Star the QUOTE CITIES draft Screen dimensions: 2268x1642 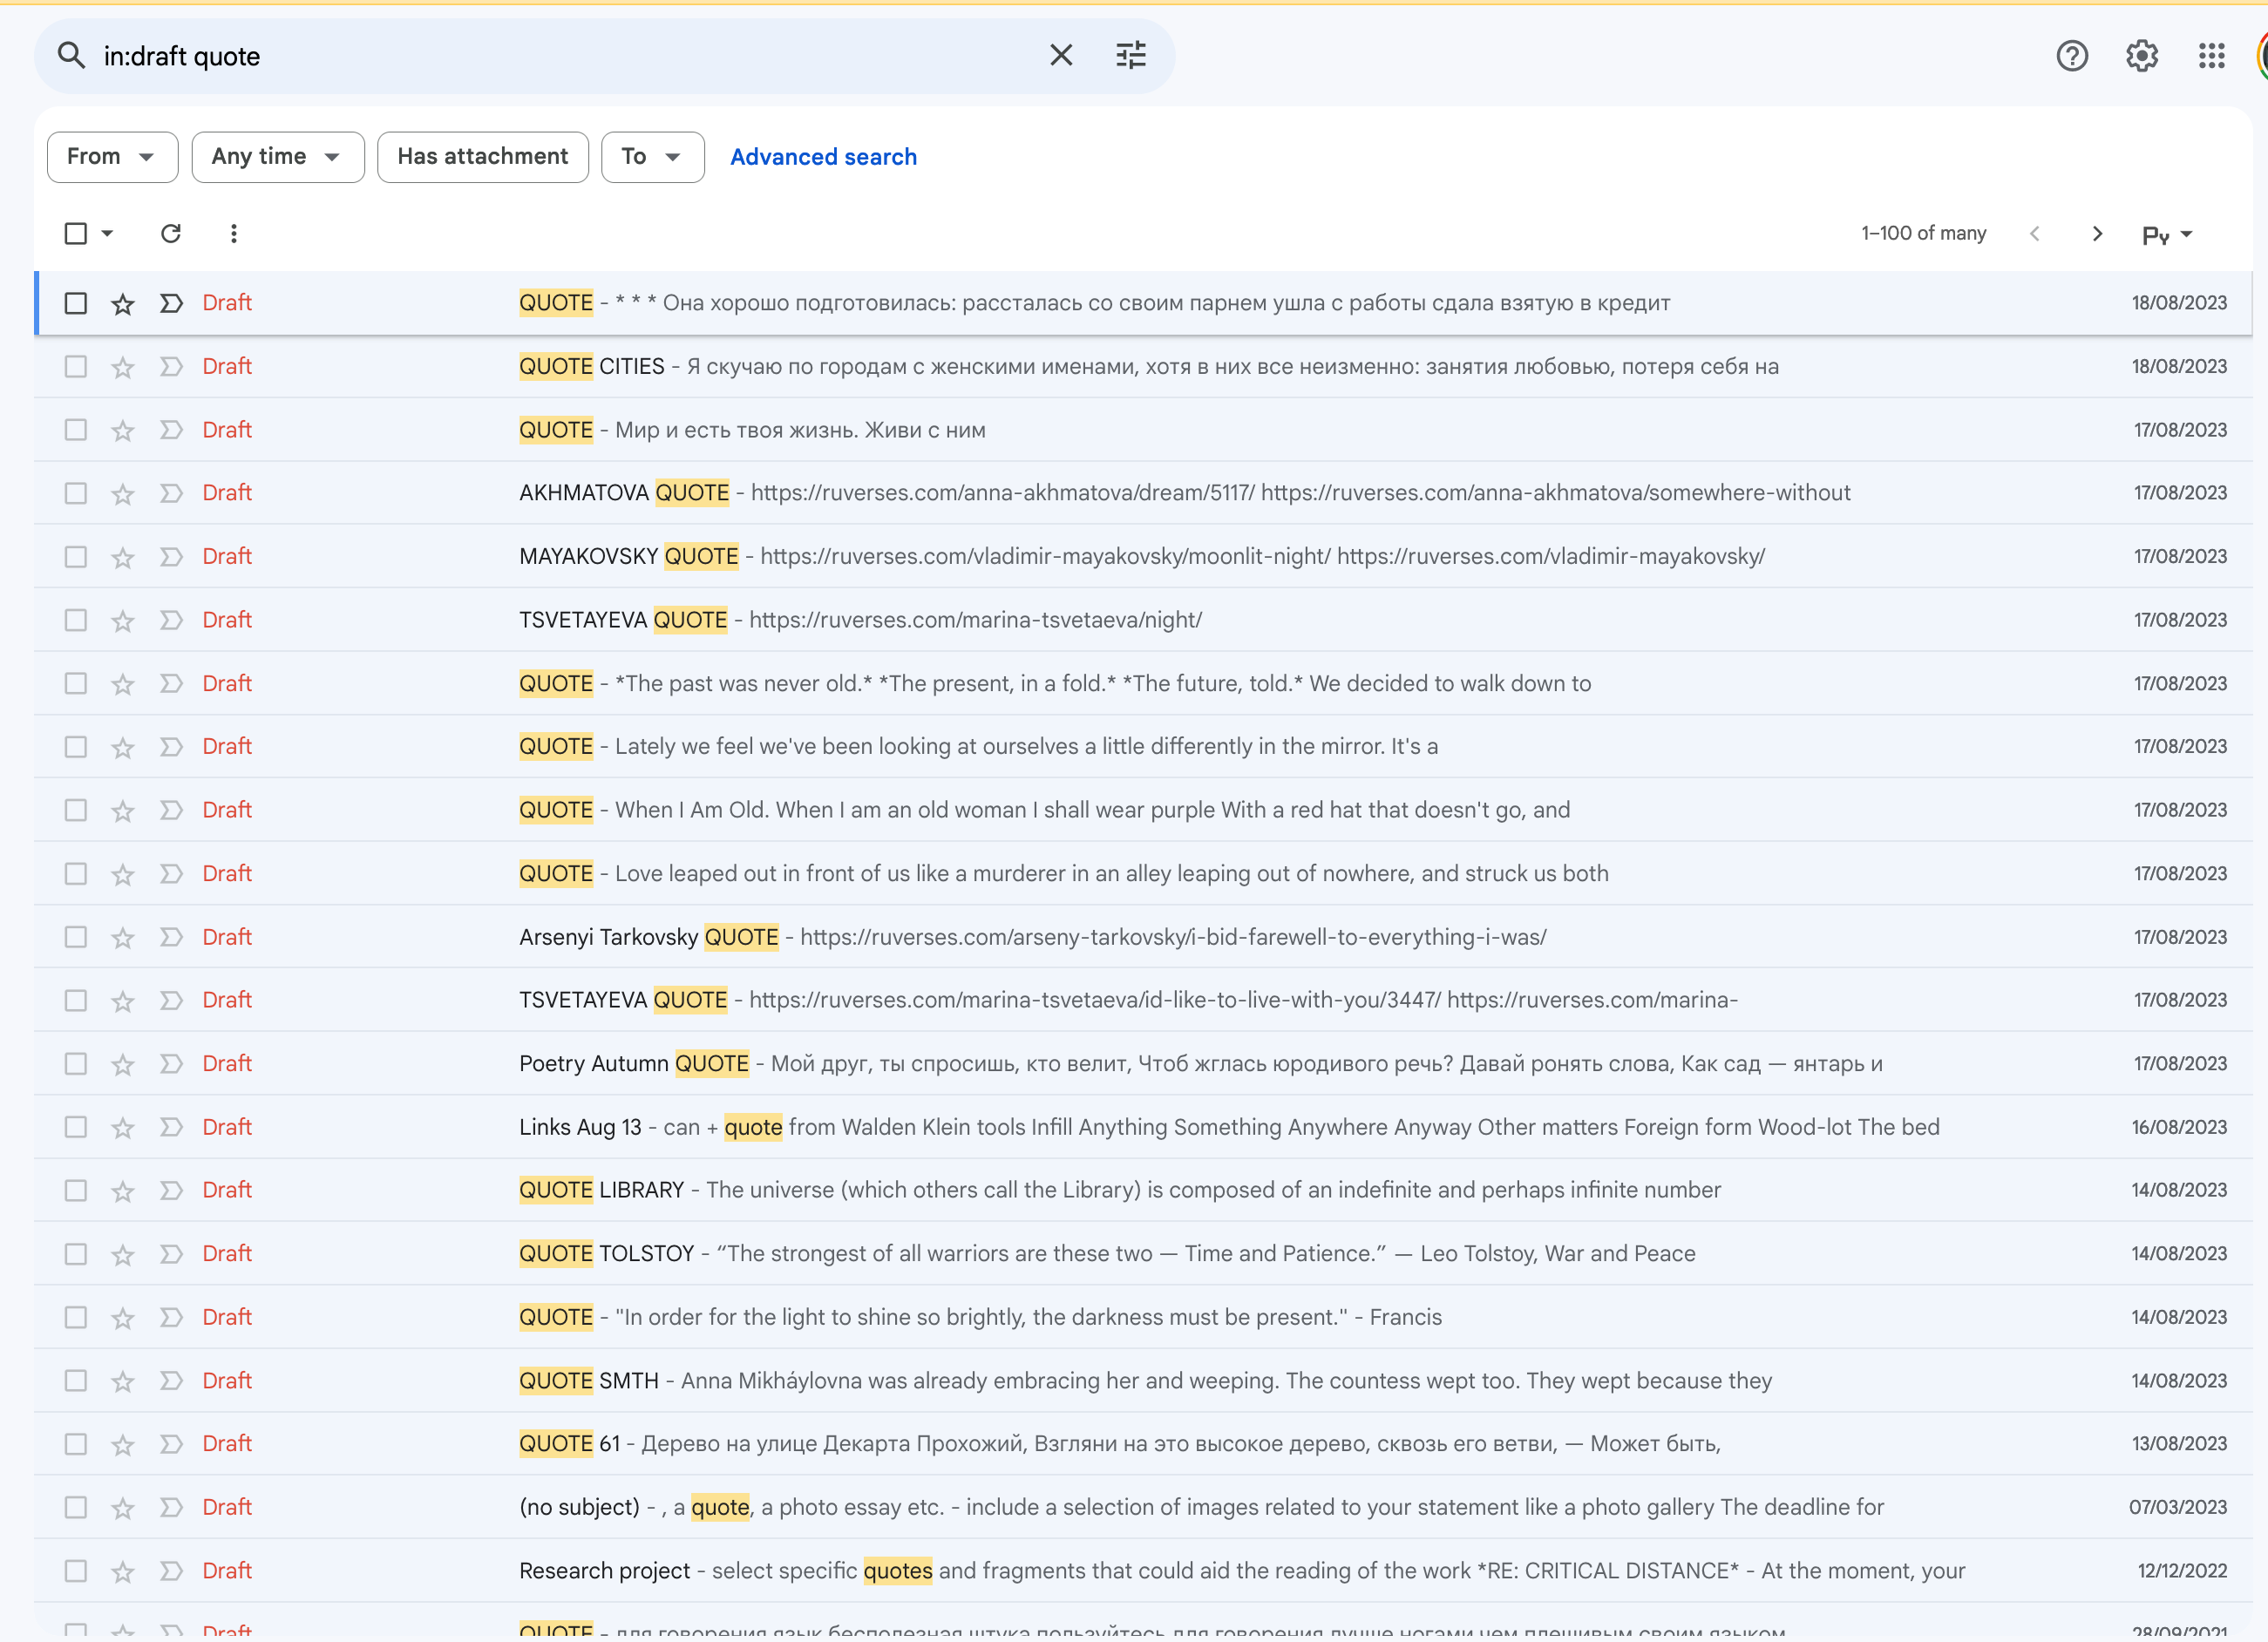(122, 367)
